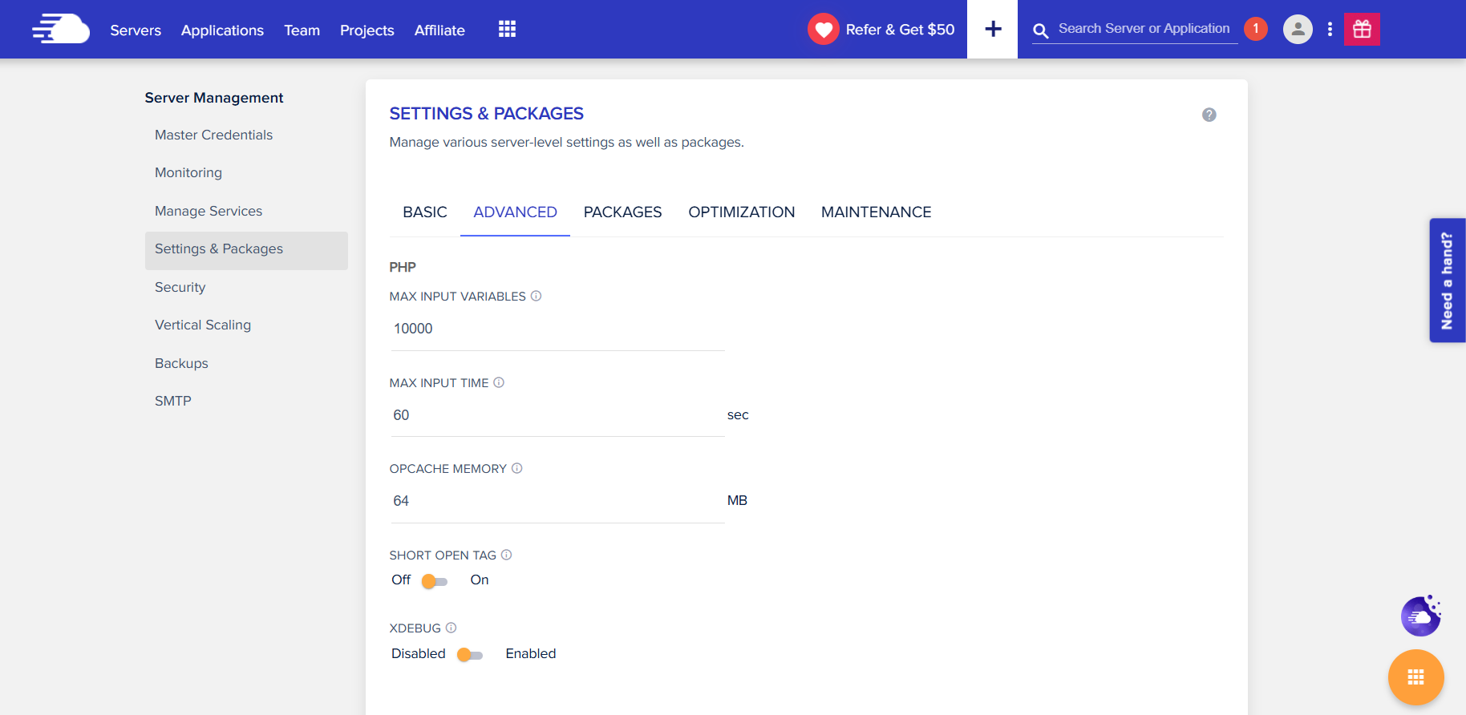The image size is (1466, 715).
Task: Switch to the Basic tab
Action: pos(425,212)
